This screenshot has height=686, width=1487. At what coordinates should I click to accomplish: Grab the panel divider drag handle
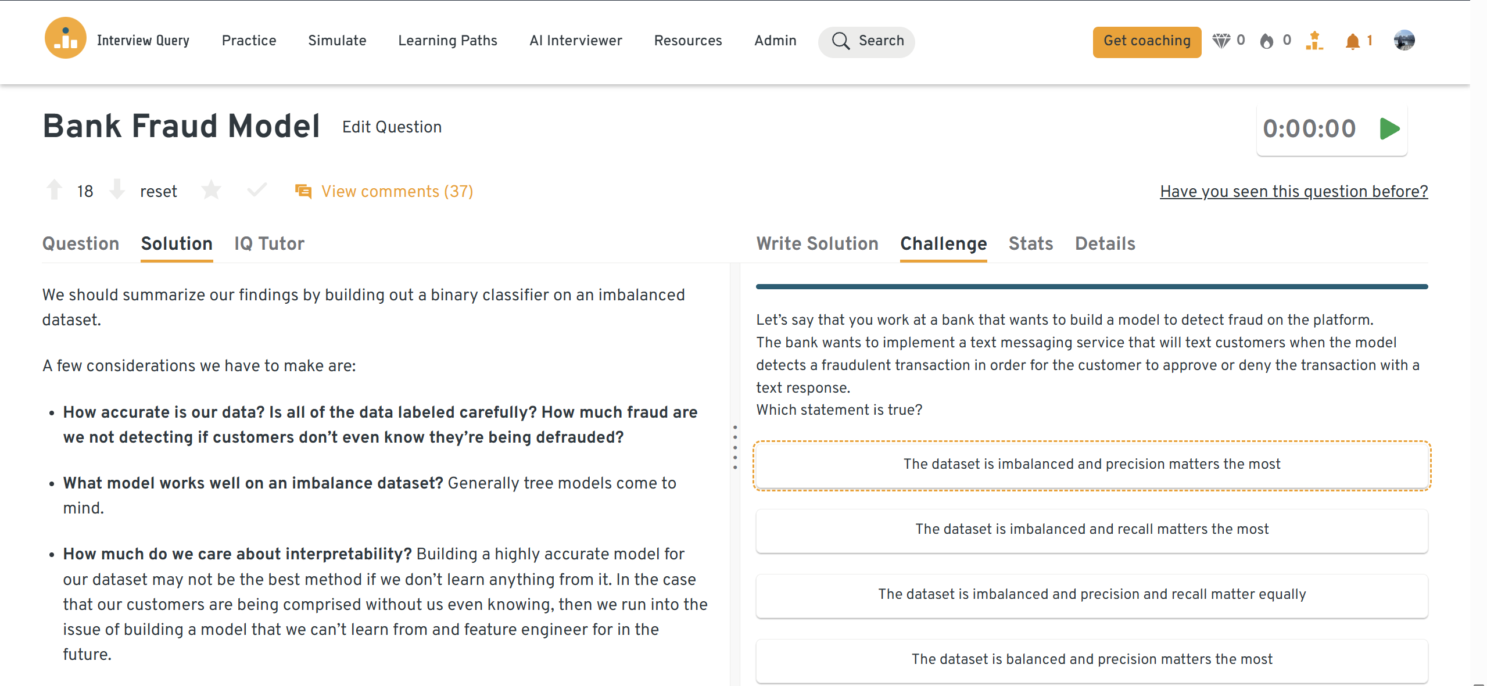[x=735, y=447]
